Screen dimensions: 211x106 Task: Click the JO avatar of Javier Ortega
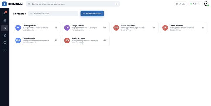pos(67,41)
